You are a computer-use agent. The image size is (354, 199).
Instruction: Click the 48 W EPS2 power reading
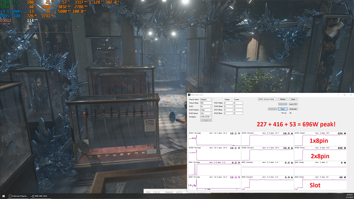pyautogui.click(x=342, y=177)
